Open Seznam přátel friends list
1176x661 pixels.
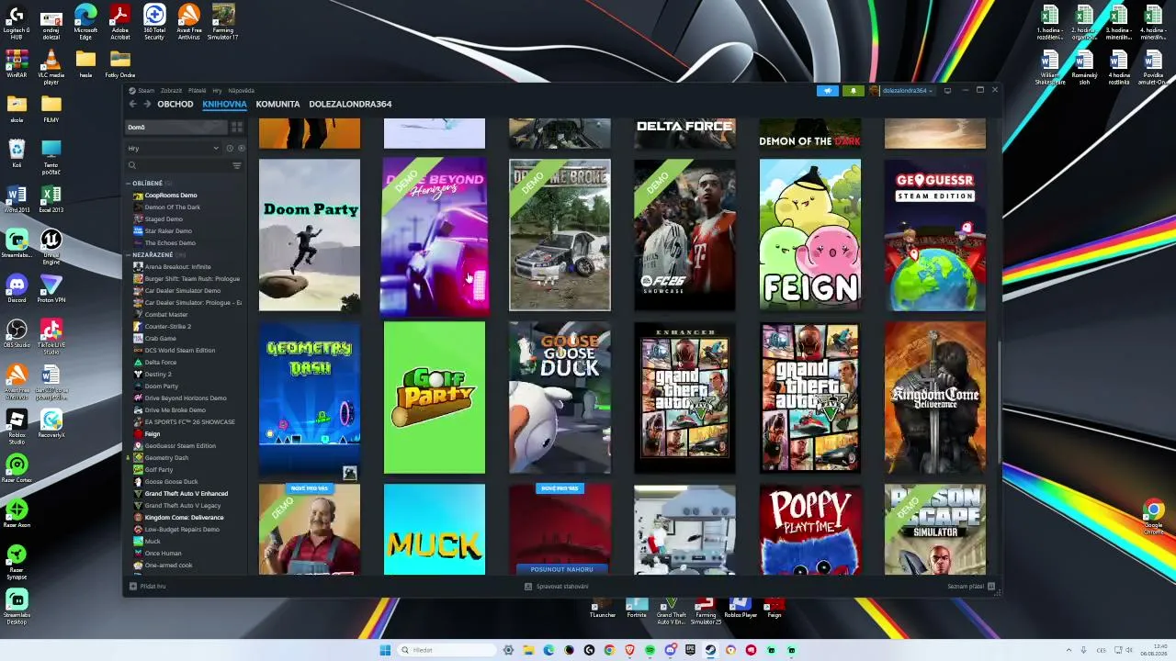(x=971, y=586)
